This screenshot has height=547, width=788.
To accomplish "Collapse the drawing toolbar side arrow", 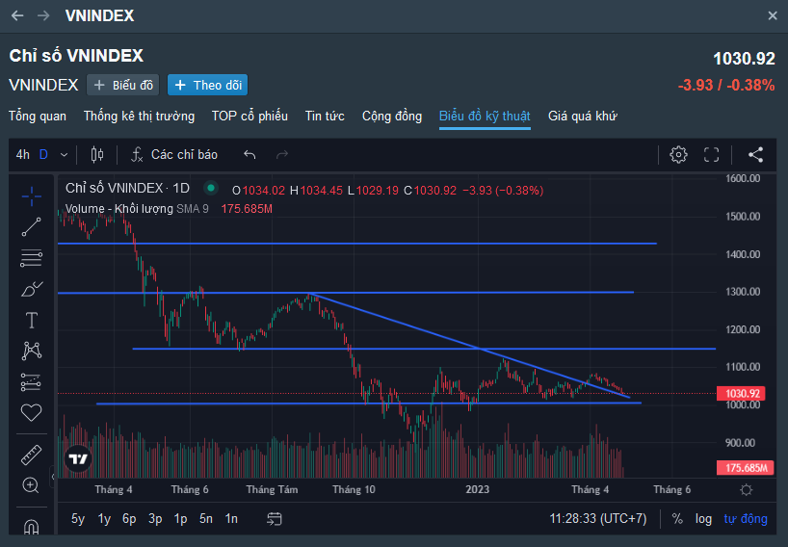I will click(53, 477).
